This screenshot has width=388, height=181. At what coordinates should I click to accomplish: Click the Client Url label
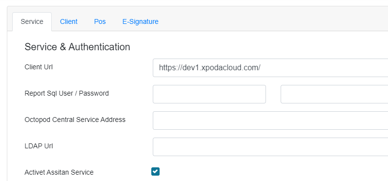coord(39,67)
